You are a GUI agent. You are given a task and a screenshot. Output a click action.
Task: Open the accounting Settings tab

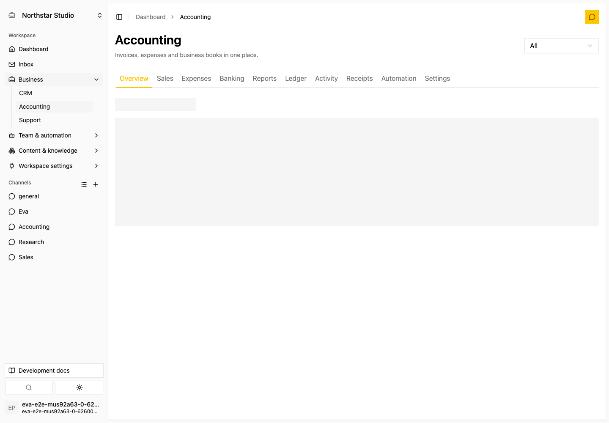(437, 79)
